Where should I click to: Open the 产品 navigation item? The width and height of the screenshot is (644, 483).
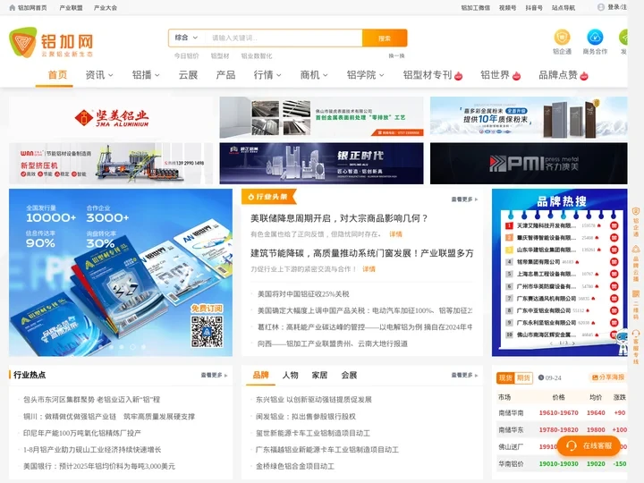tap(225, 75)
